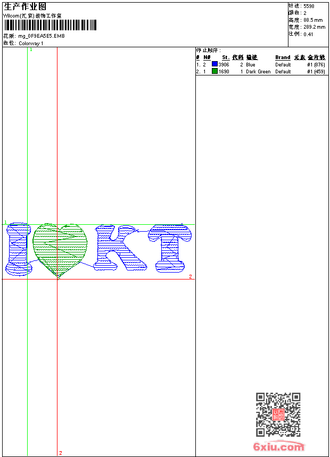
Task: Click the red marker 2 at the bottom of the red vertical line
Action: [61, 453]
